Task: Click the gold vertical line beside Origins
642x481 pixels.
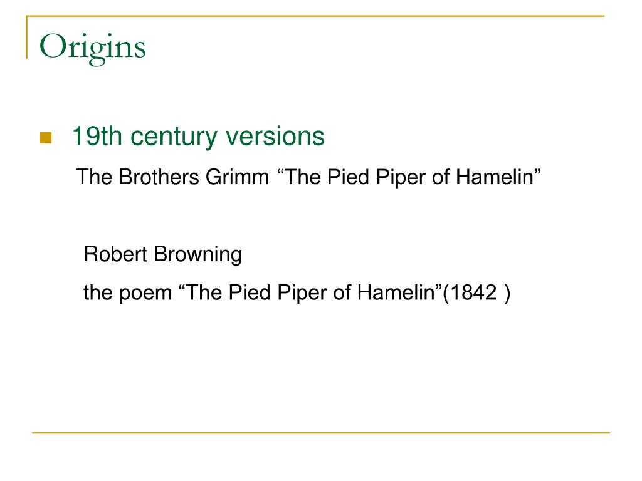Action: 27,37
